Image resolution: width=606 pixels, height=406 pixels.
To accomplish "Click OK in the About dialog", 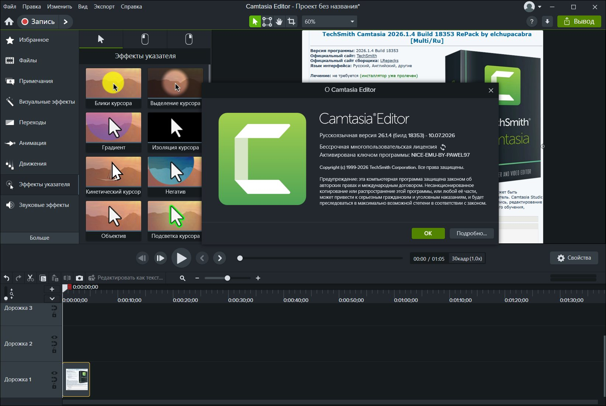I will [428, 233].
